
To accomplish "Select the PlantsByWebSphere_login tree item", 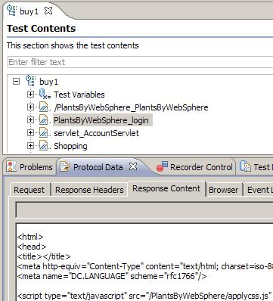I will tap(101, 120).
